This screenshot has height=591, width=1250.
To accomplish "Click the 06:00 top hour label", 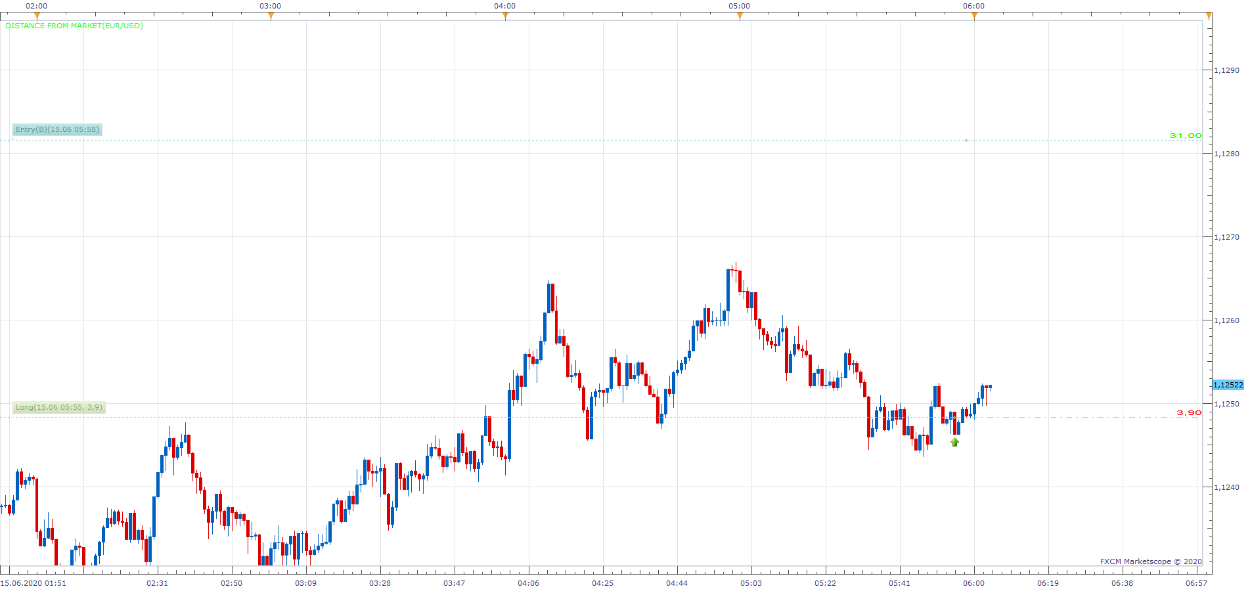I will click(x=974, y=6).
